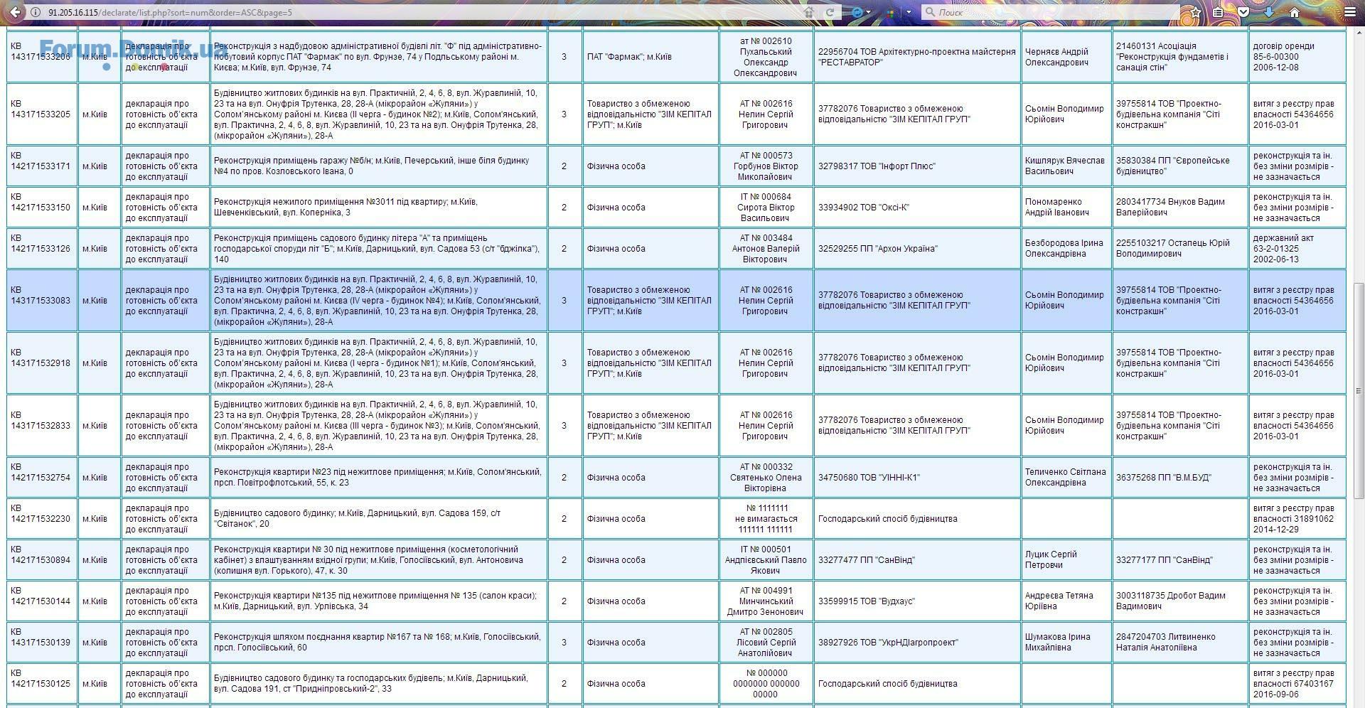Click Реконструкція нежилого приміщення №3011 description
1365x708 pixels.
click(x=379, y=208)
